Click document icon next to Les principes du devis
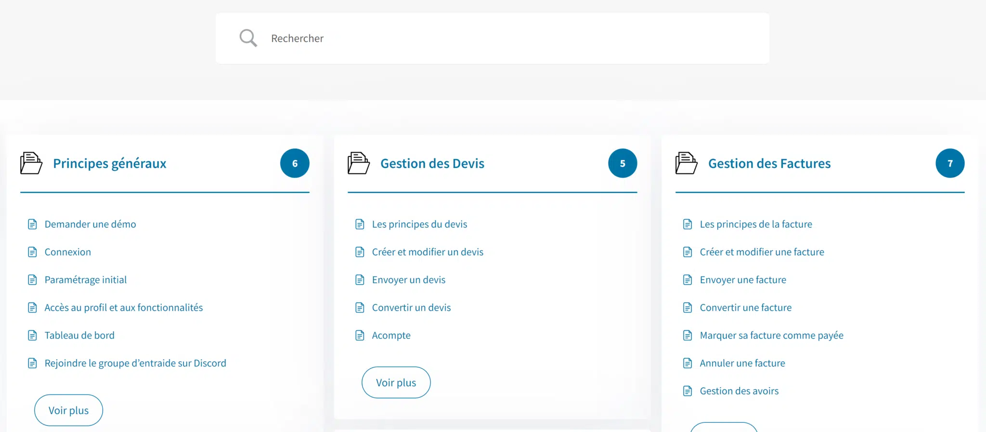Screen dimensions: 986x432 360,224
